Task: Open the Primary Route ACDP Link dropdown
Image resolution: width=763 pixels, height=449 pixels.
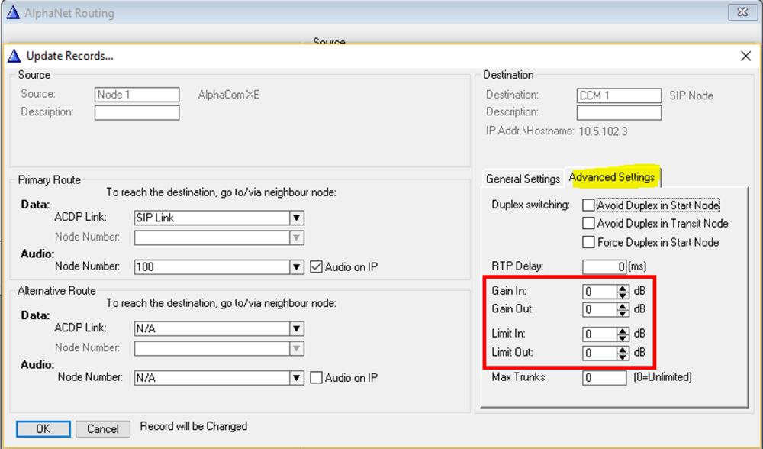Action: tap(297, 218)
